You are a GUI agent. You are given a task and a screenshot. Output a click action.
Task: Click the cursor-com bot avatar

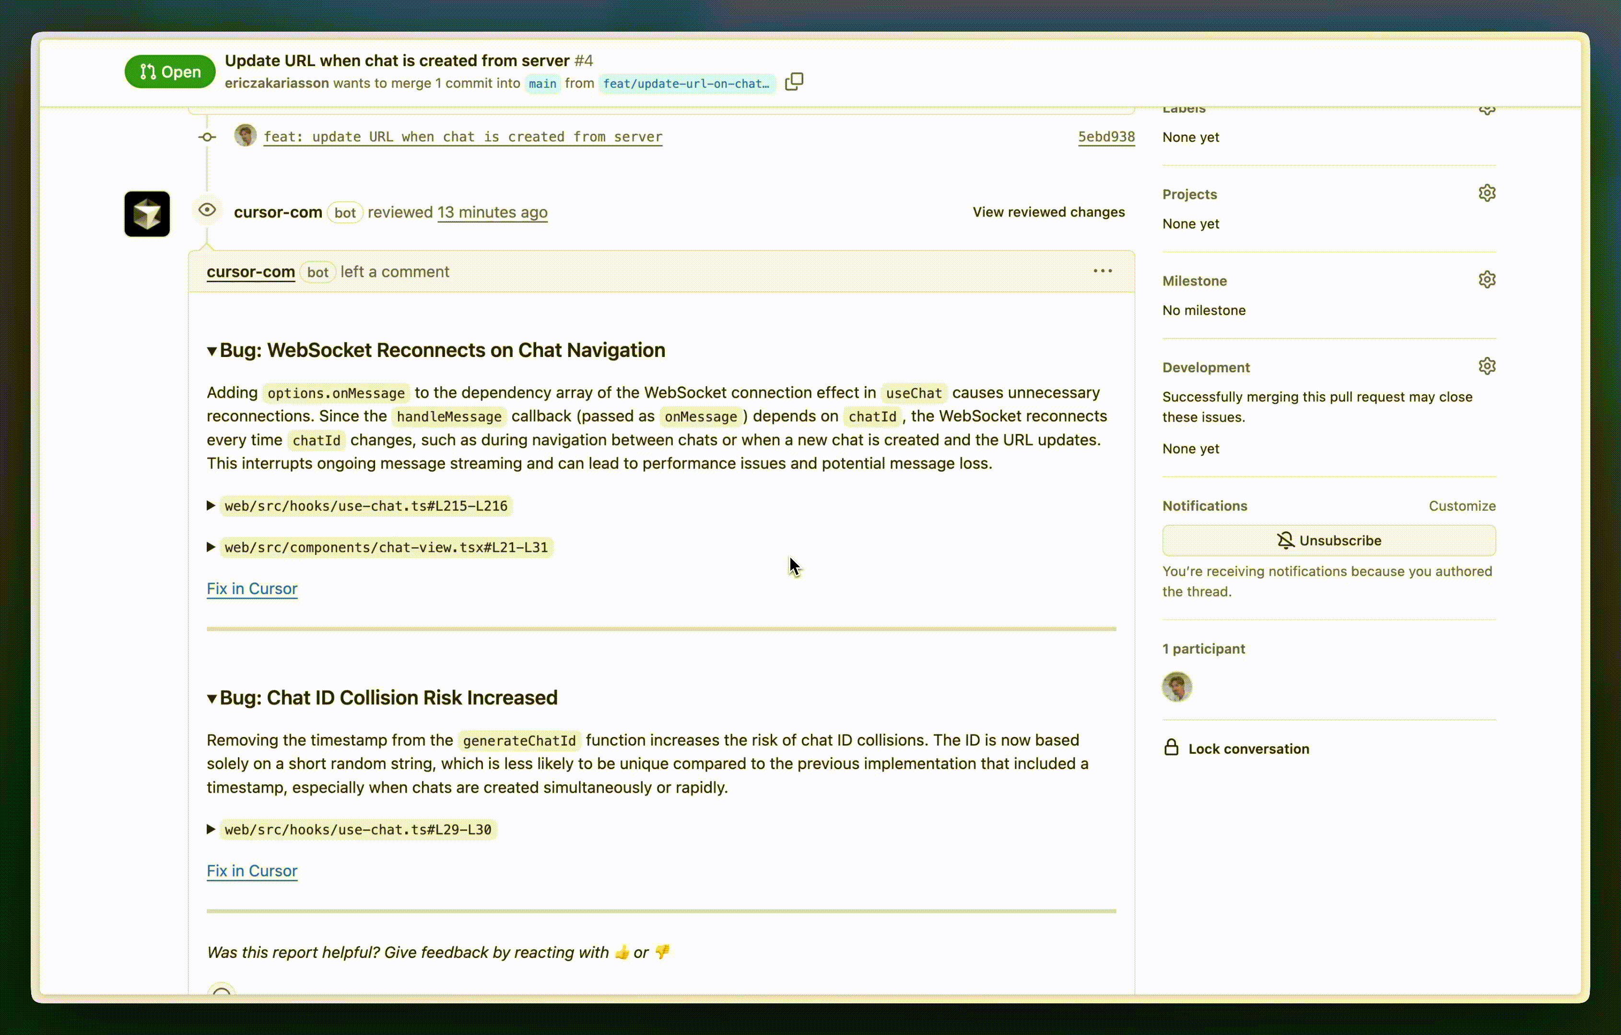click(147, 214)
